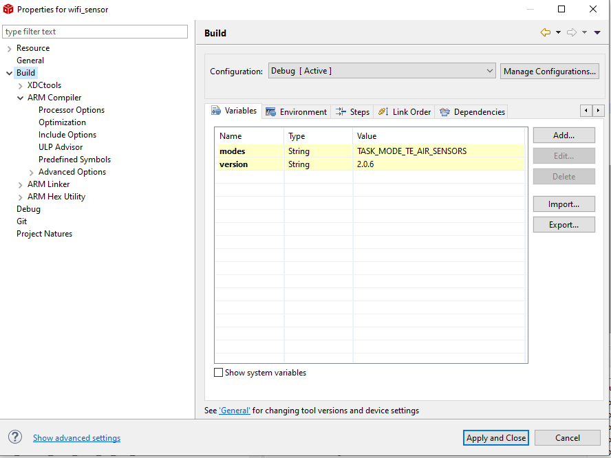Click the Forward navigation arrow icon
This screenshot has width=611, height=458.
coord(571,32)
